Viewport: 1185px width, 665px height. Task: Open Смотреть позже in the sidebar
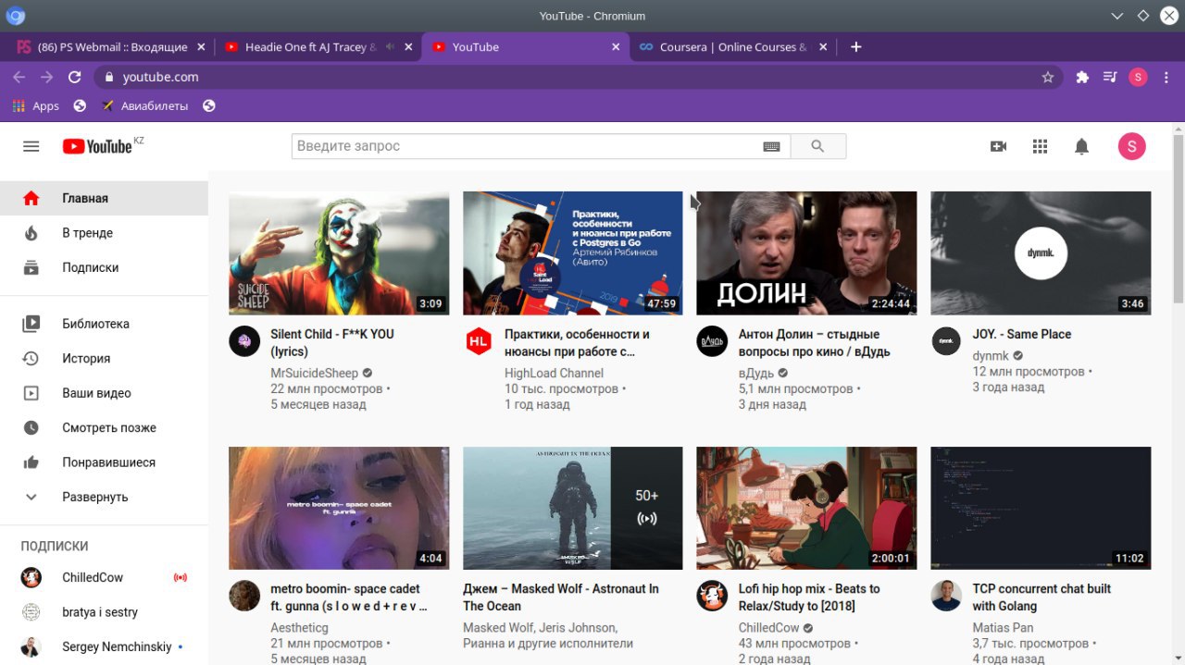[104, 427]
